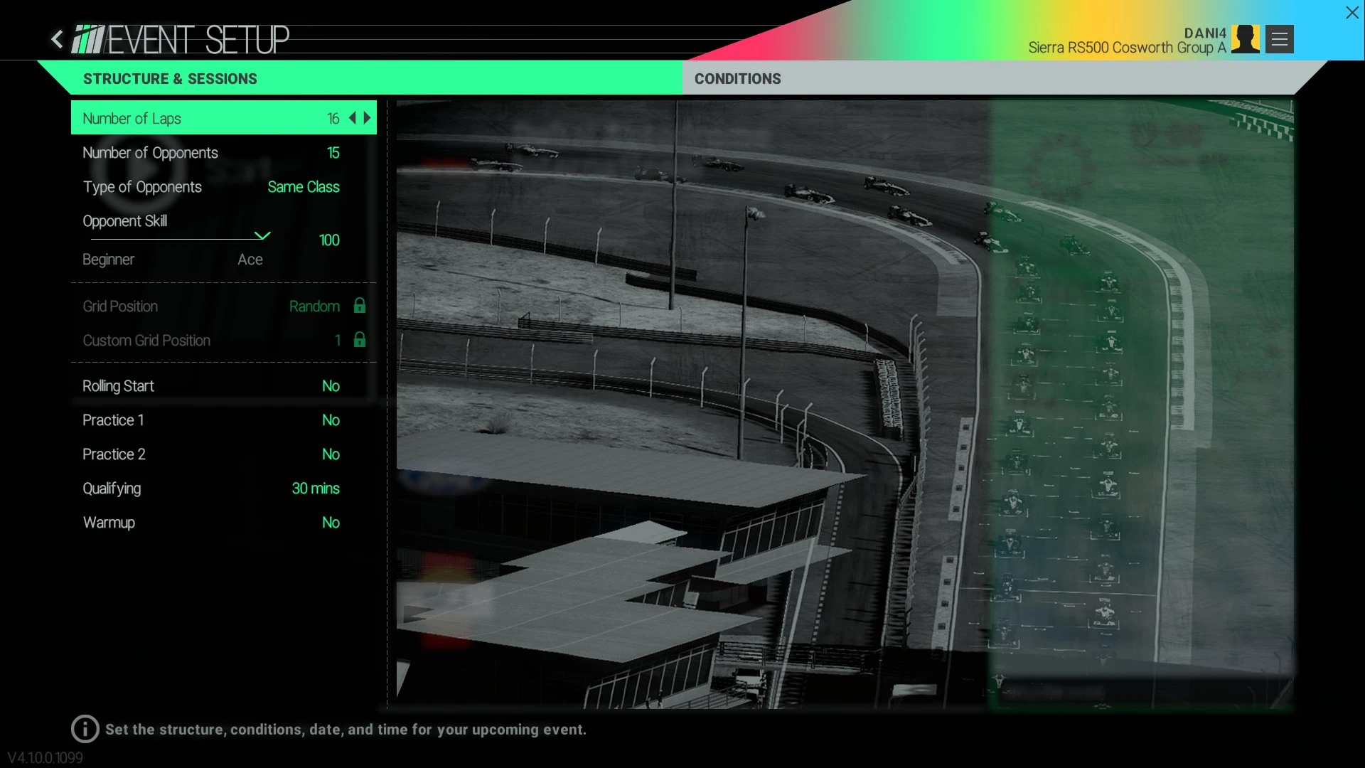
Task: Select the Structure & Sessions tab
Action: coord(170,79)
